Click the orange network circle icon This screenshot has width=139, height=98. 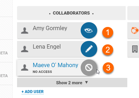[135, 30]
